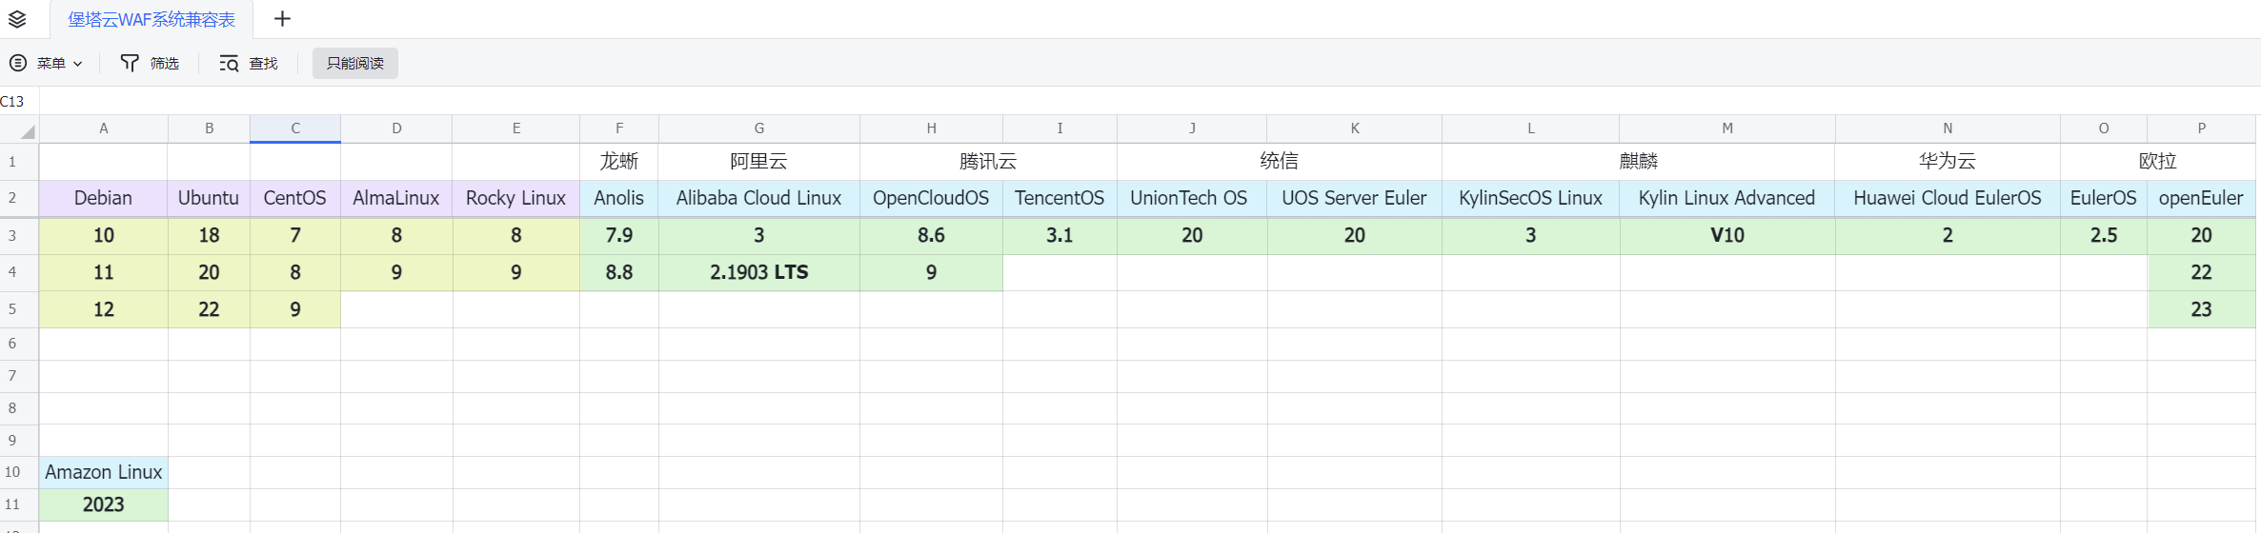Click the 12 Debian version cell
Viewport: 2261px width, 533px height.
tap(104, 309)
